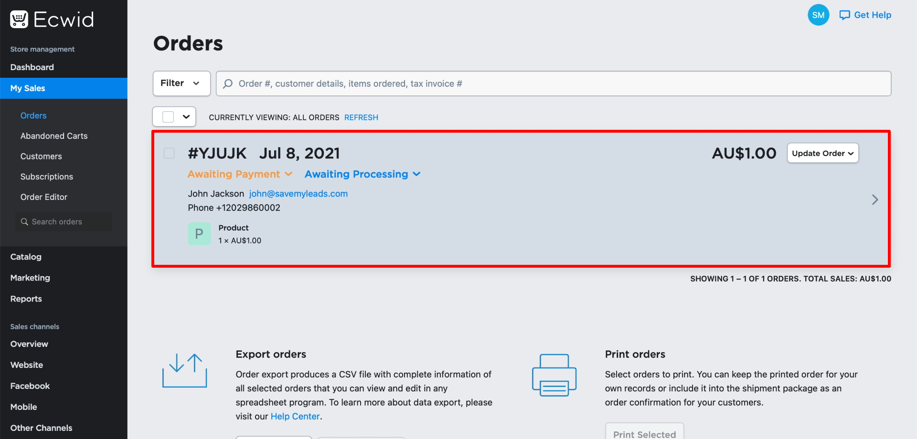
Task: Click the magnifier icon in order search bar
Action: click(x=228, y=84)
